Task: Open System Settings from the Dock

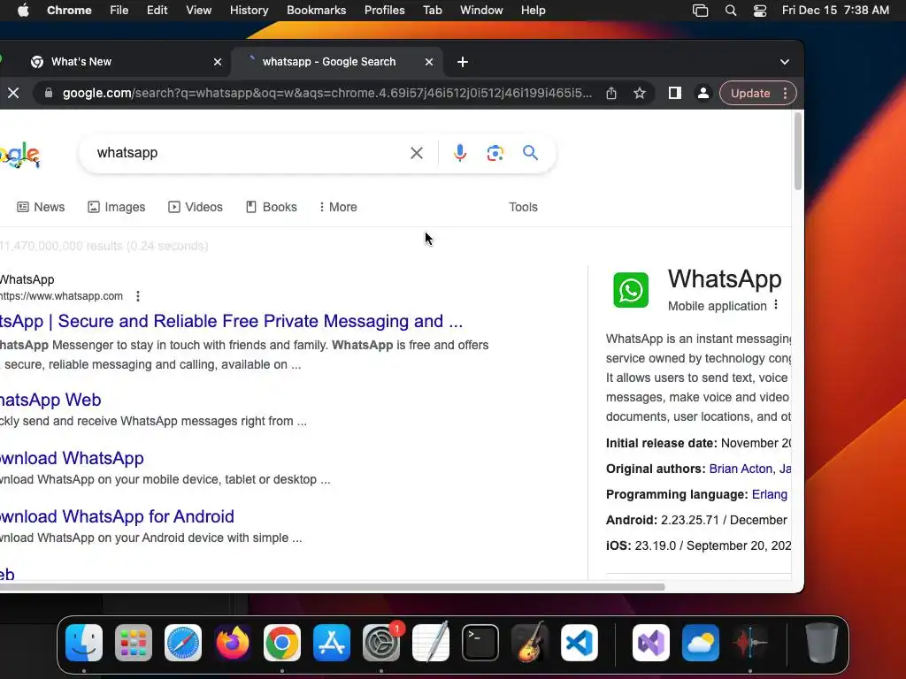Action: point(381,643)
